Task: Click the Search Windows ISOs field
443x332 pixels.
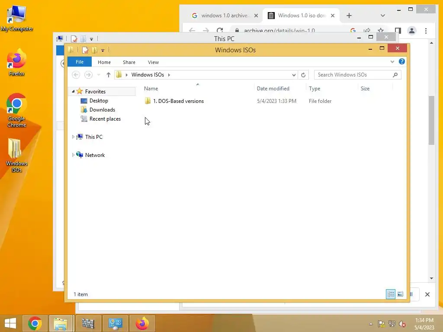Action: pos(354,75)
